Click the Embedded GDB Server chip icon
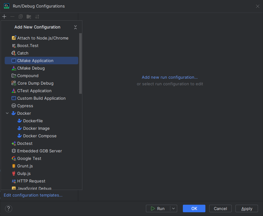 pyautogui.click(x=14, y=151)
